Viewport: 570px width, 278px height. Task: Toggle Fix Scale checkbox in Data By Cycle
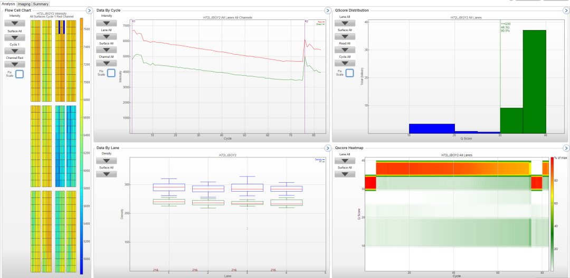[x=111, y=73]
